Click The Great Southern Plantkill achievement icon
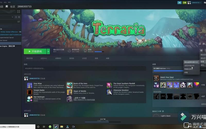Screen dimensions: 206x129 109,85
